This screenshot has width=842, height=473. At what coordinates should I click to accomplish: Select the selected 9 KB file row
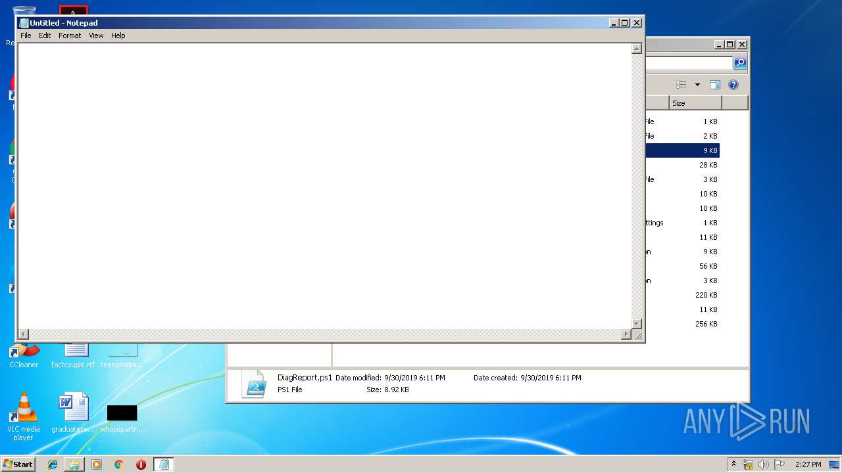[x=682, y=150]
